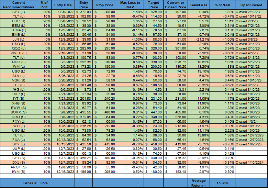Select entry date '6/6/2023'
The image size is (268, 188).
pos(63,89)
